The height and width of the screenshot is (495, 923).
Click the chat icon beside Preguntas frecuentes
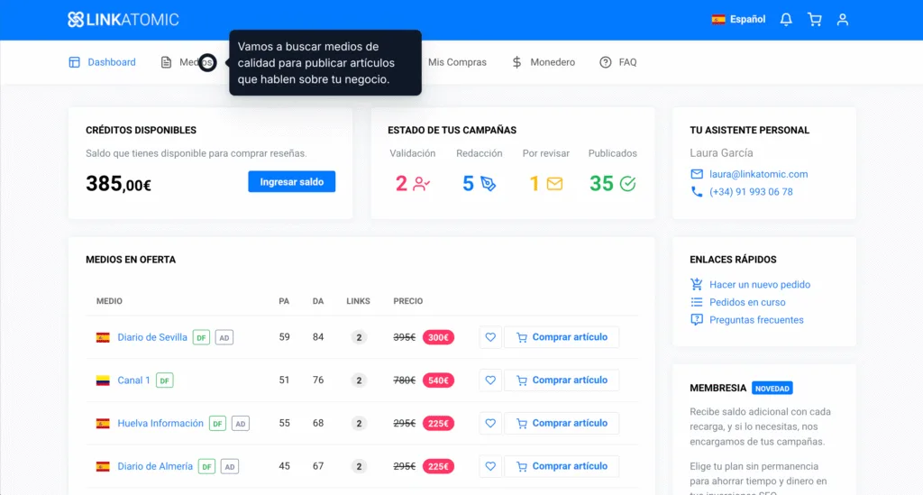(697, 319)
